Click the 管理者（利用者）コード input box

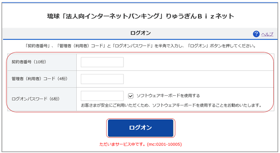click(102, 79)
